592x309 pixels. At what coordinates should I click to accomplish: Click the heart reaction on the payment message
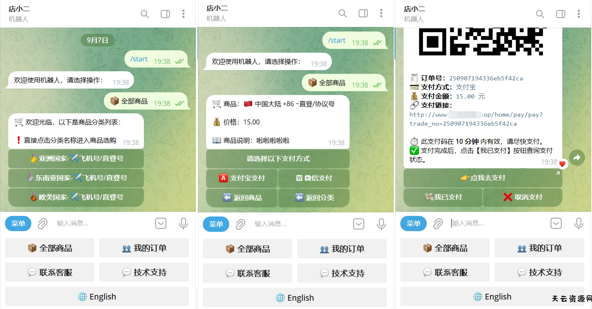[562, 163]
